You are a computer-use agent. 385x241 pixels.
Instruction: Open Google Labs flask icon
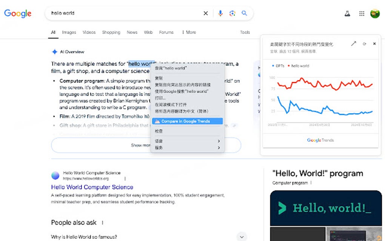(347, 13)
